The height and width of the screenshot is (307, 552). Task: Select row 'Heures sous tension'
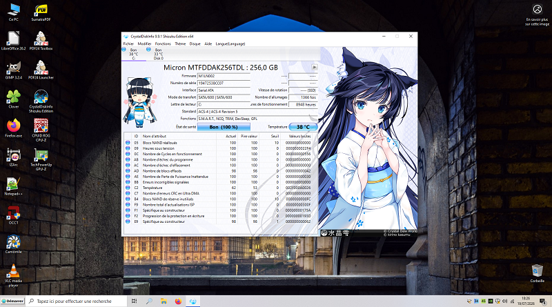pyautogui.click(x=217, y=148)
